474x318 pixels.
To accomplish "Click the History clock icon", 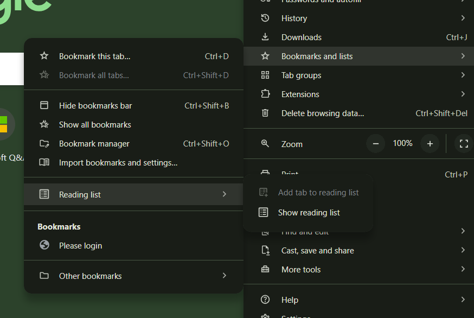I will click(265, 18).
